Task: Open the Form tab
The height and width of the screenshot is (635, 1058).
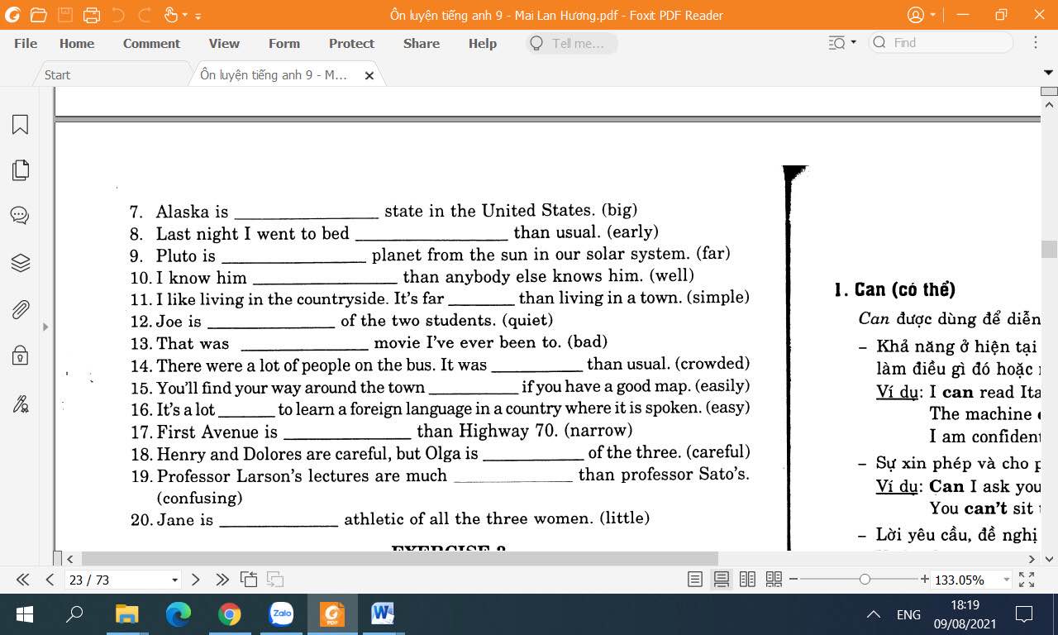Action: 284,43
